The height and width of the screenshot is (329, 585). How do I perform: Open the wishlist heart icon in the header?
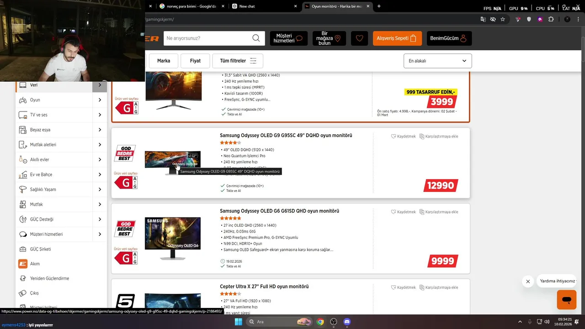[359, 38]
